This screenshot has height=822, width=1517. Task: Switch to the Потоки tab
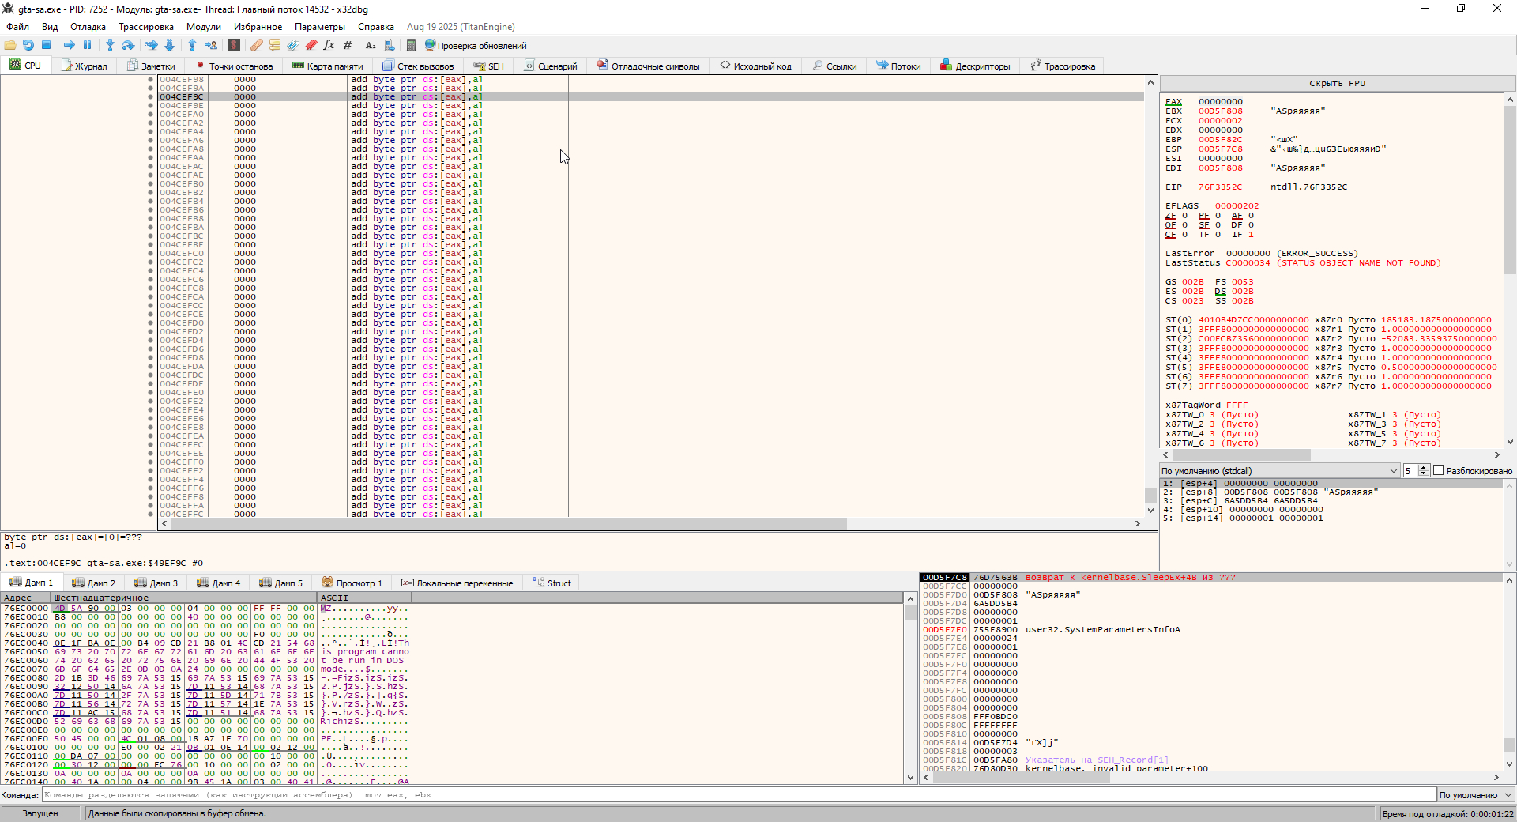coord(898,66)
